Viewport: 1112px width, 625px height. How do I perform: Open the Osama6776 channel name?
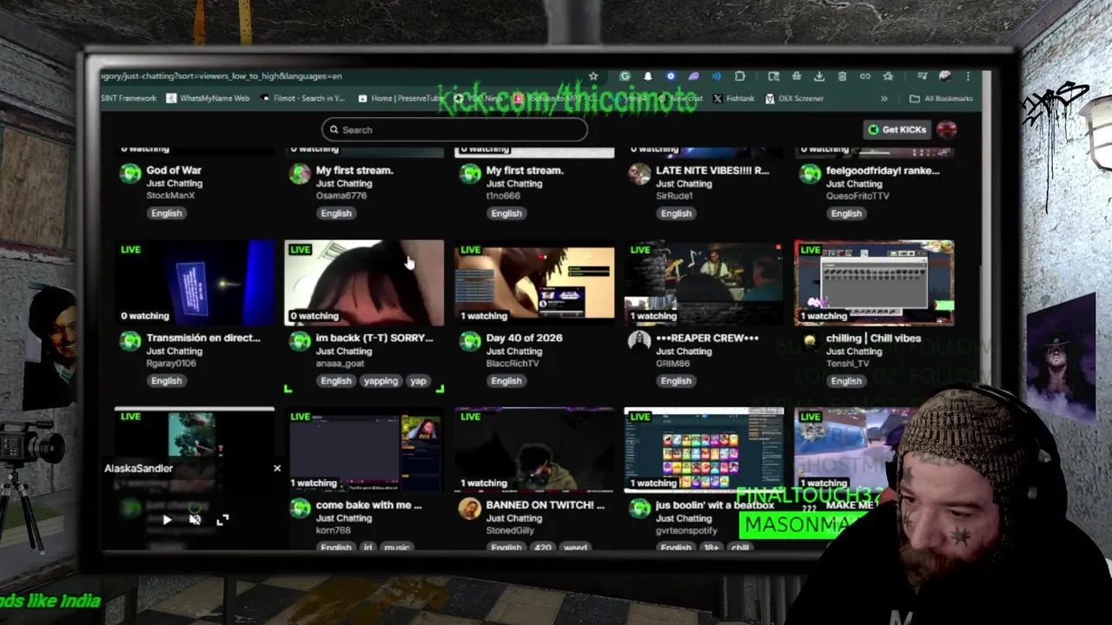[341, 195]
